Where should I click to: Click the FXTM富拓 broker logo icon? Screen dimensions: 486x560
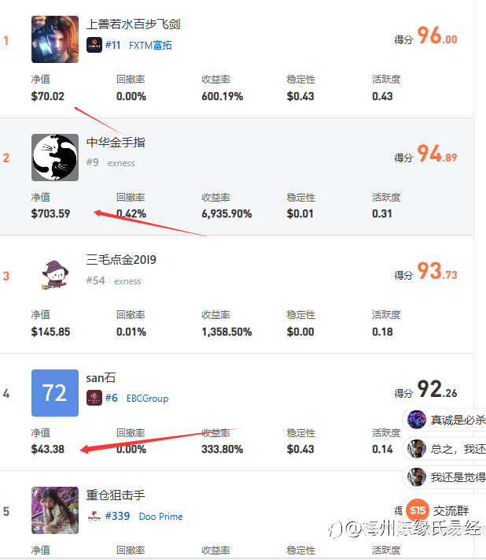pyautogui.click(x=94, y=45)
